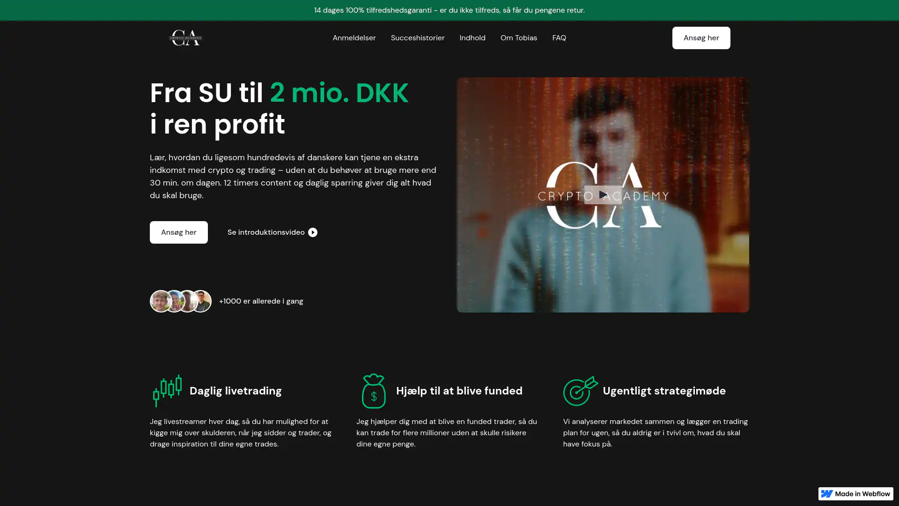Click the 14 dages tilfredshedsgaranti banner
The height and width of the screenshot is (506, 899).
449,10
